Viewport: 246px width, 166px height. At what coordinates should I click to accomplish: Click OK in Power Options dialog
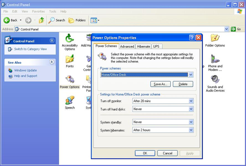tap(145, 153)
